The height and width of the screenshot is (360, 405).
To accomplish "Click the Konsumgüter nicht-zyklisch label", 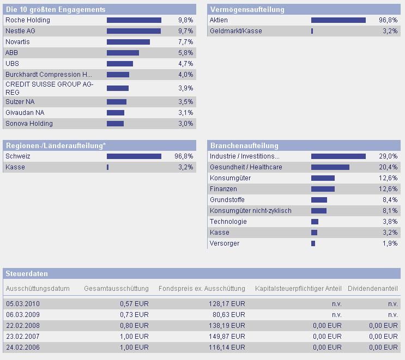I will click(251, 211).
